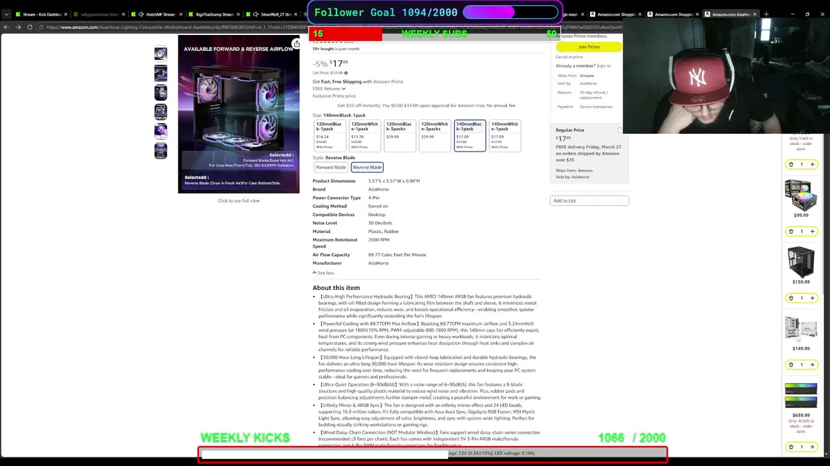Close the Stream - Kick Dashboard tab
This screenshot has height=466, width=830.
66,14
